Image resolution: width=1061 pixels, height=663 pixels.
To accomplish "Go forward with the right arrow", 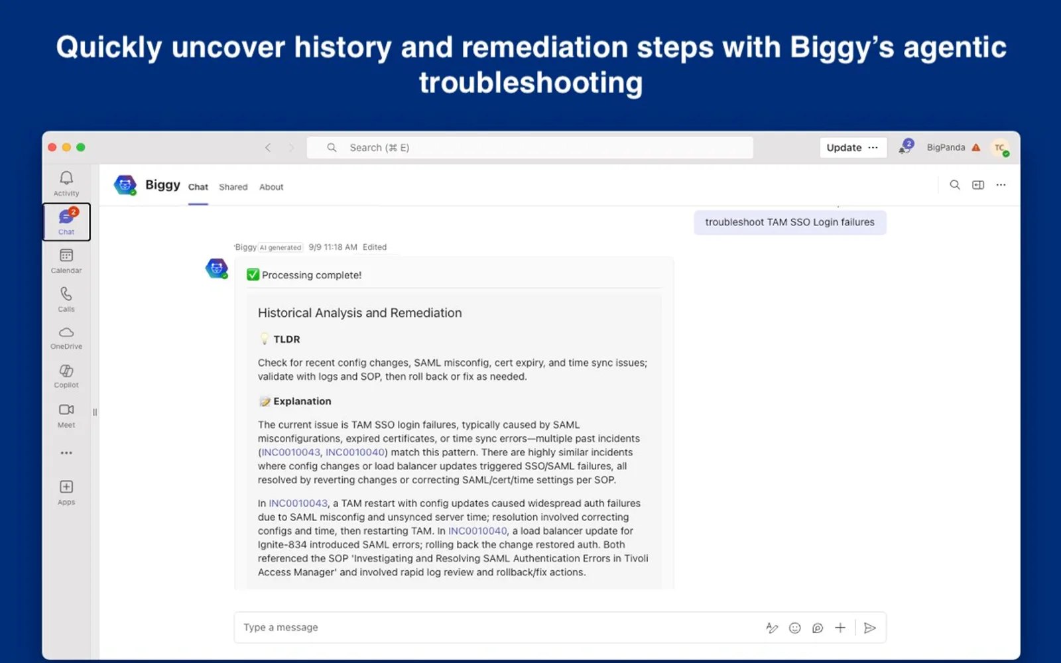I will [290, 148].
